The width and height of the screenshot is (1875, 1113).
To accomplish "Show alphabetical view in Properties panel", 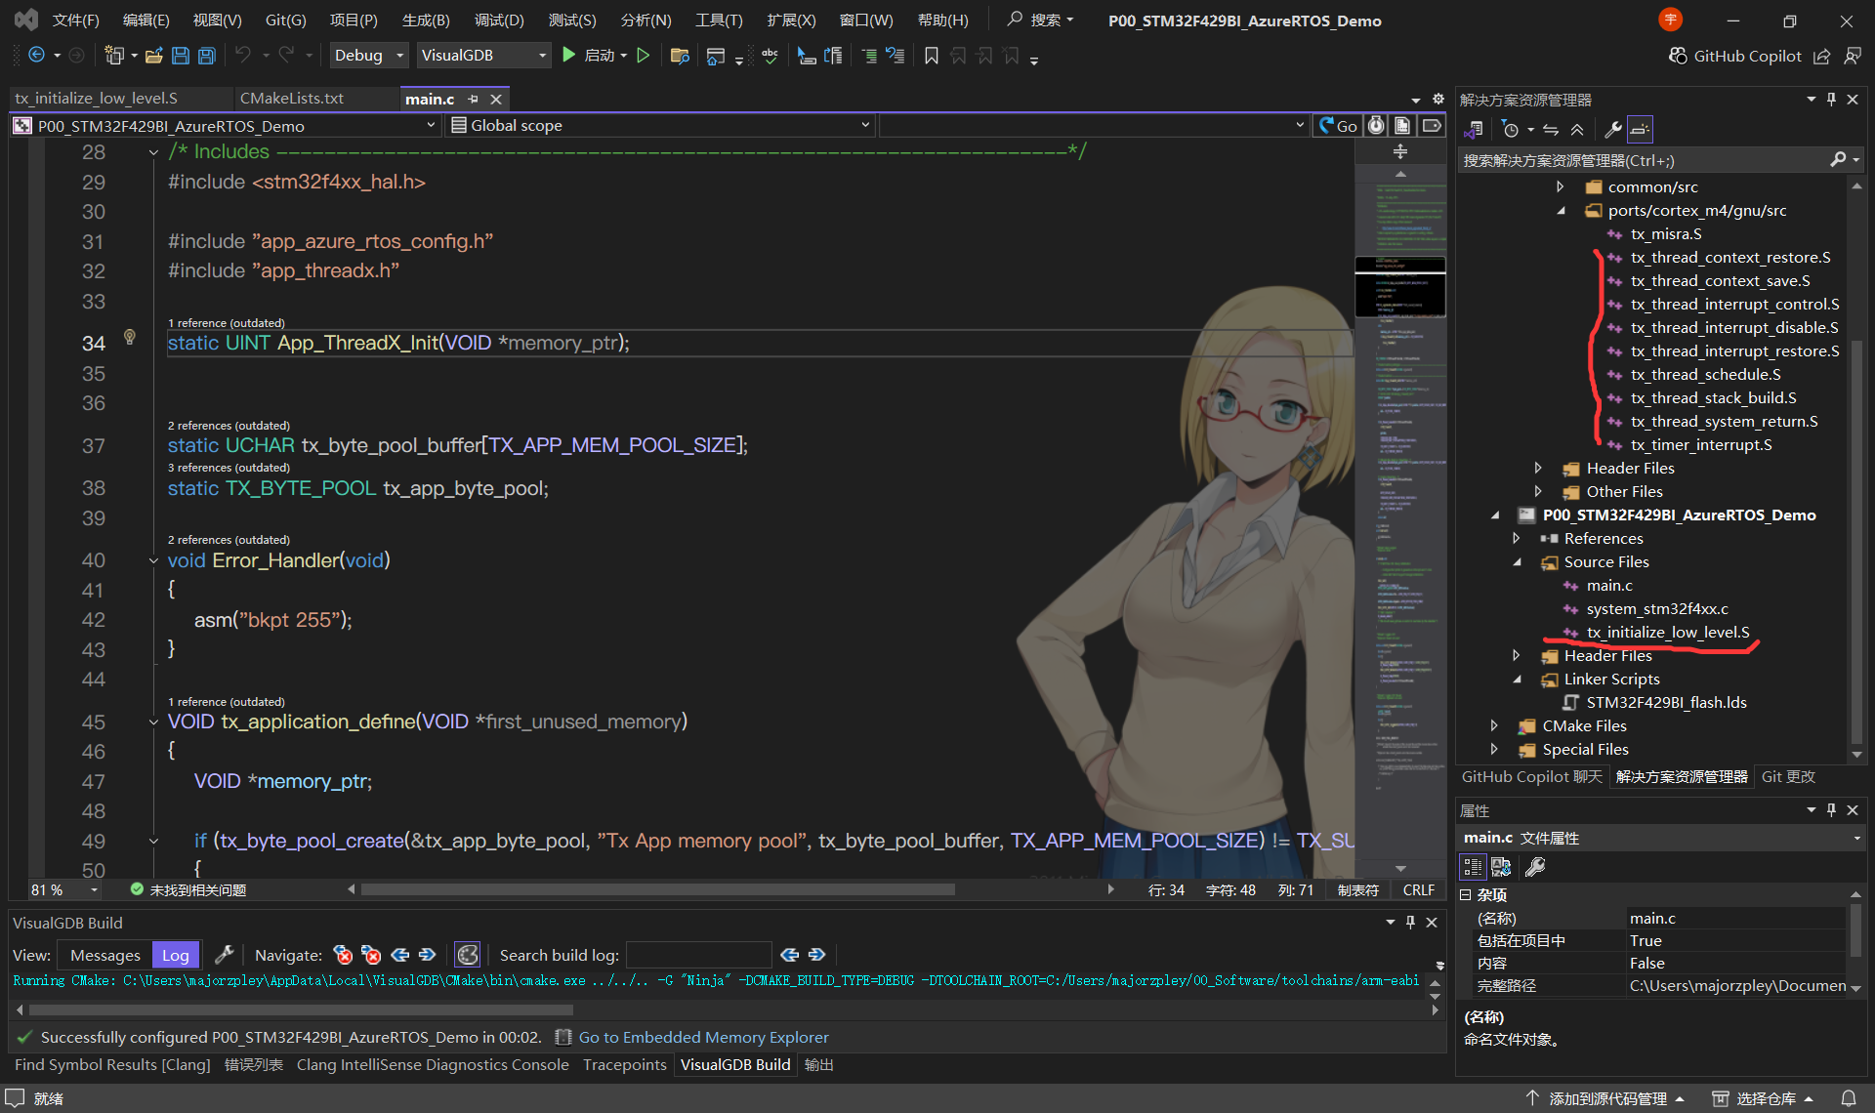I will click(1501, 867).
